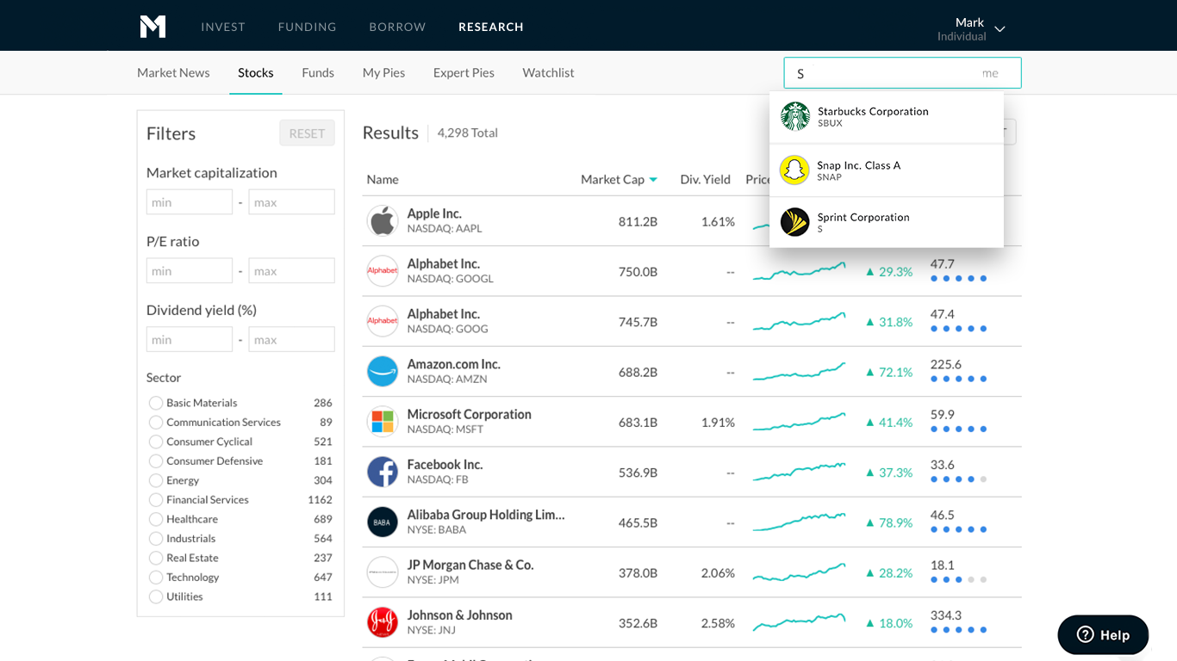This screenshot has height=661, width=1177.
Task: Select Consumer Cyclical sector filter
Action: (x=156, y=442)
